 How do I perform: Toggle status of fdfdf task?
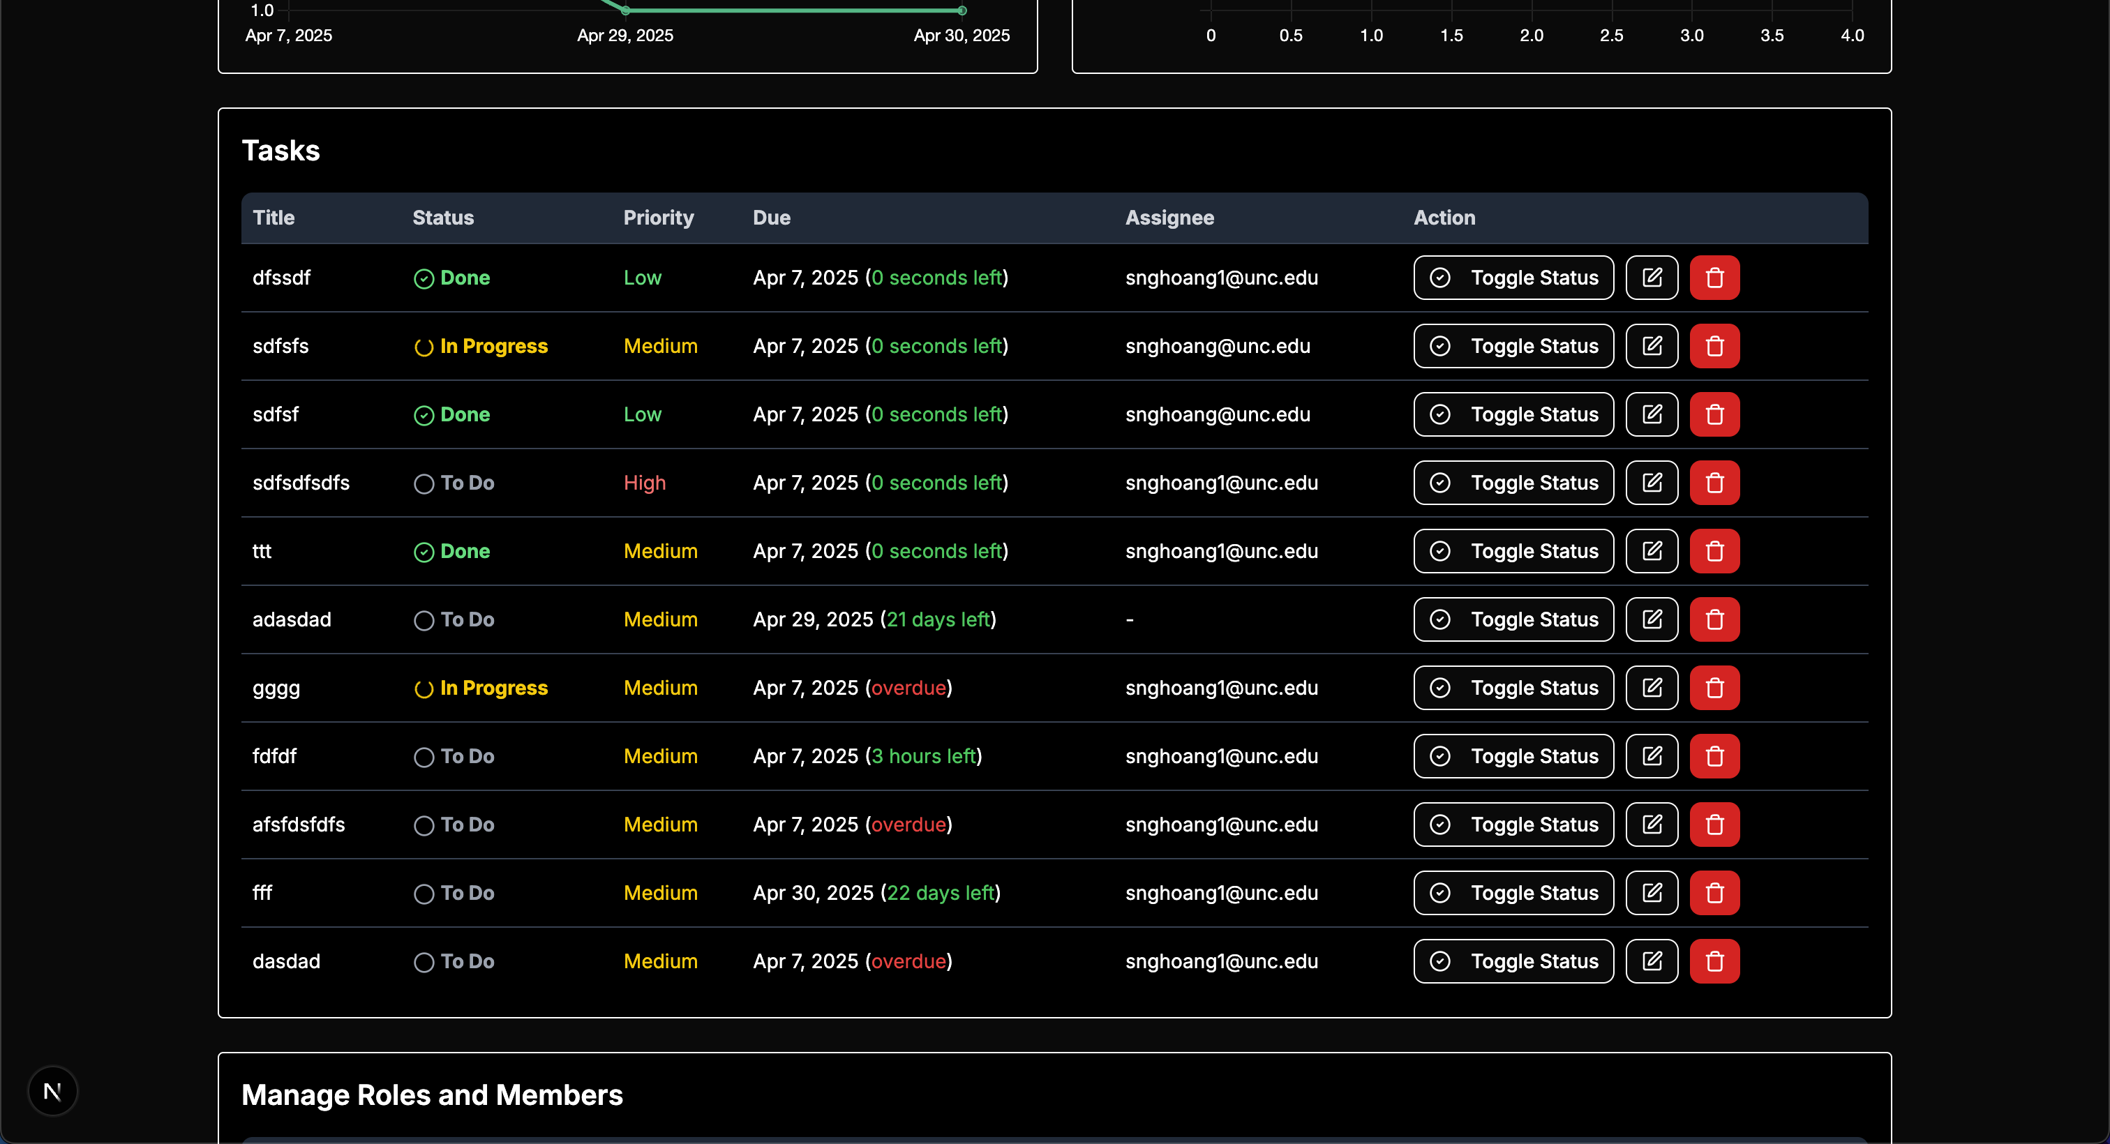coord(1513,756)
